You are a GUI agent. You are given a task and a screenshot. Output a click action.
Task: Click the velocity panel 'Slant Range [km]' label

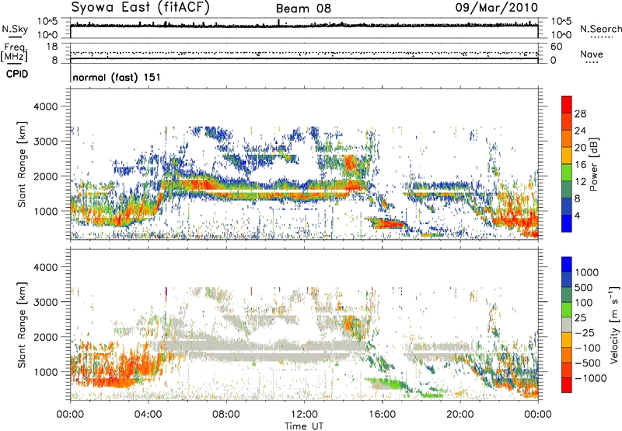(x=22, y=324)
